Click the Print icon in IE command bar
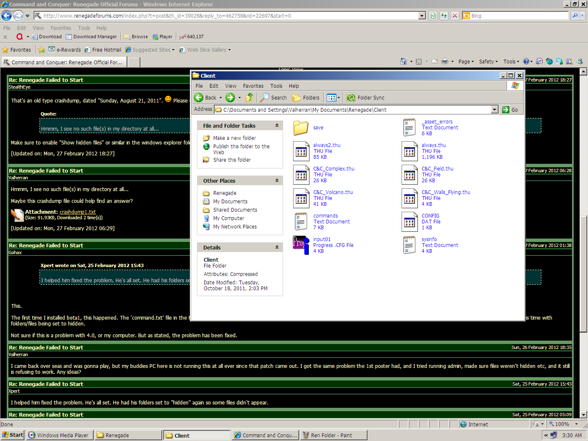 (x=445, y=61)
